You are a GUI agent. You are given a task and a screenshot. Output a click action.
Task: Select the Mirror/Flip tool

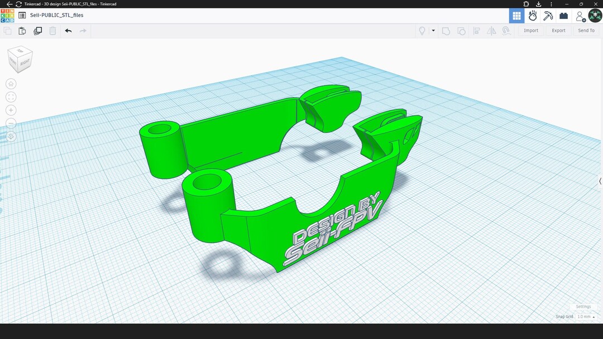491,31
